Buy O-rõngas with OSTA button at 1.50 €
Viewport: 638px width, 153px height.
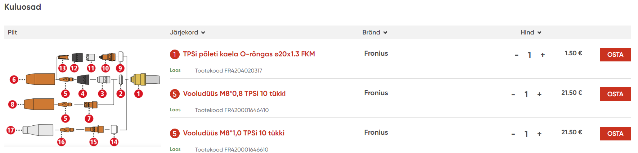coord(615,55)
